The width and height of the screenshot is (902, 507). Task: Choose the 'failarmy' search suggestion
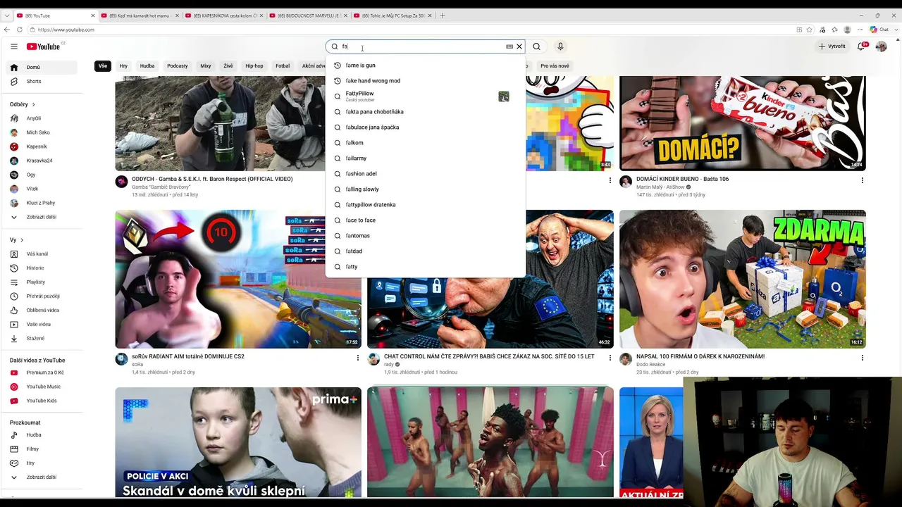click(x=426, y=158)
